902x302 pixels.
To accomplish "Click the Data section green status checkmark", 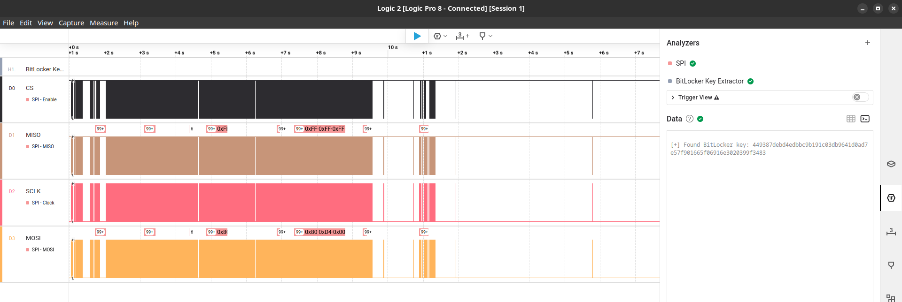I will tap(700, 119).
